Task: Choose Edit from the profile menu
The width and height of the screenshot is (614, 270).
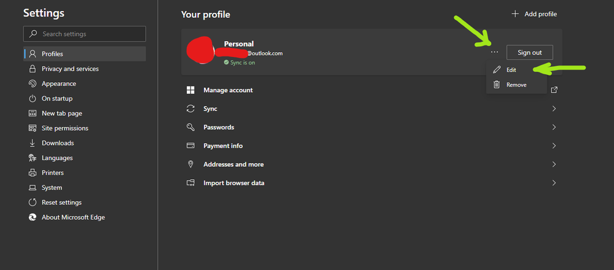Action: point(516,70)
